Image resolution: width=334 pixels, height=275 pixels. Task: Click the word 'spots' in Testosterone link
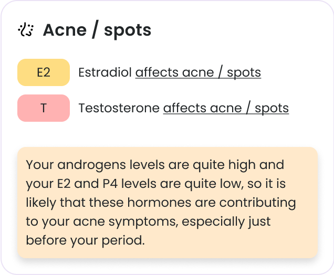[x=272, y=108]
